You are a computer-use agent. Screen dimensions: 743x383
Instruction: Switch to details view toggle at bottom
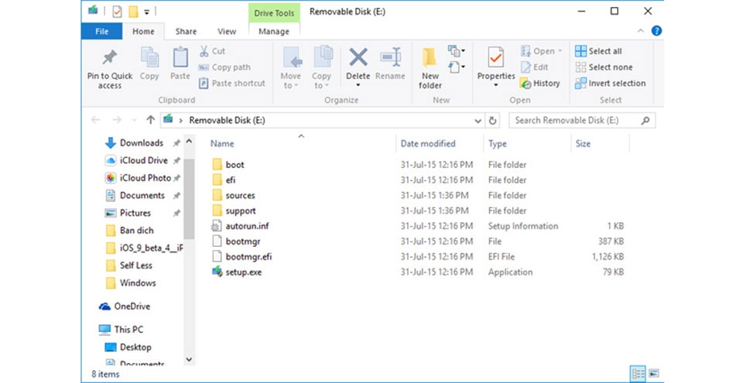(639, 374)
